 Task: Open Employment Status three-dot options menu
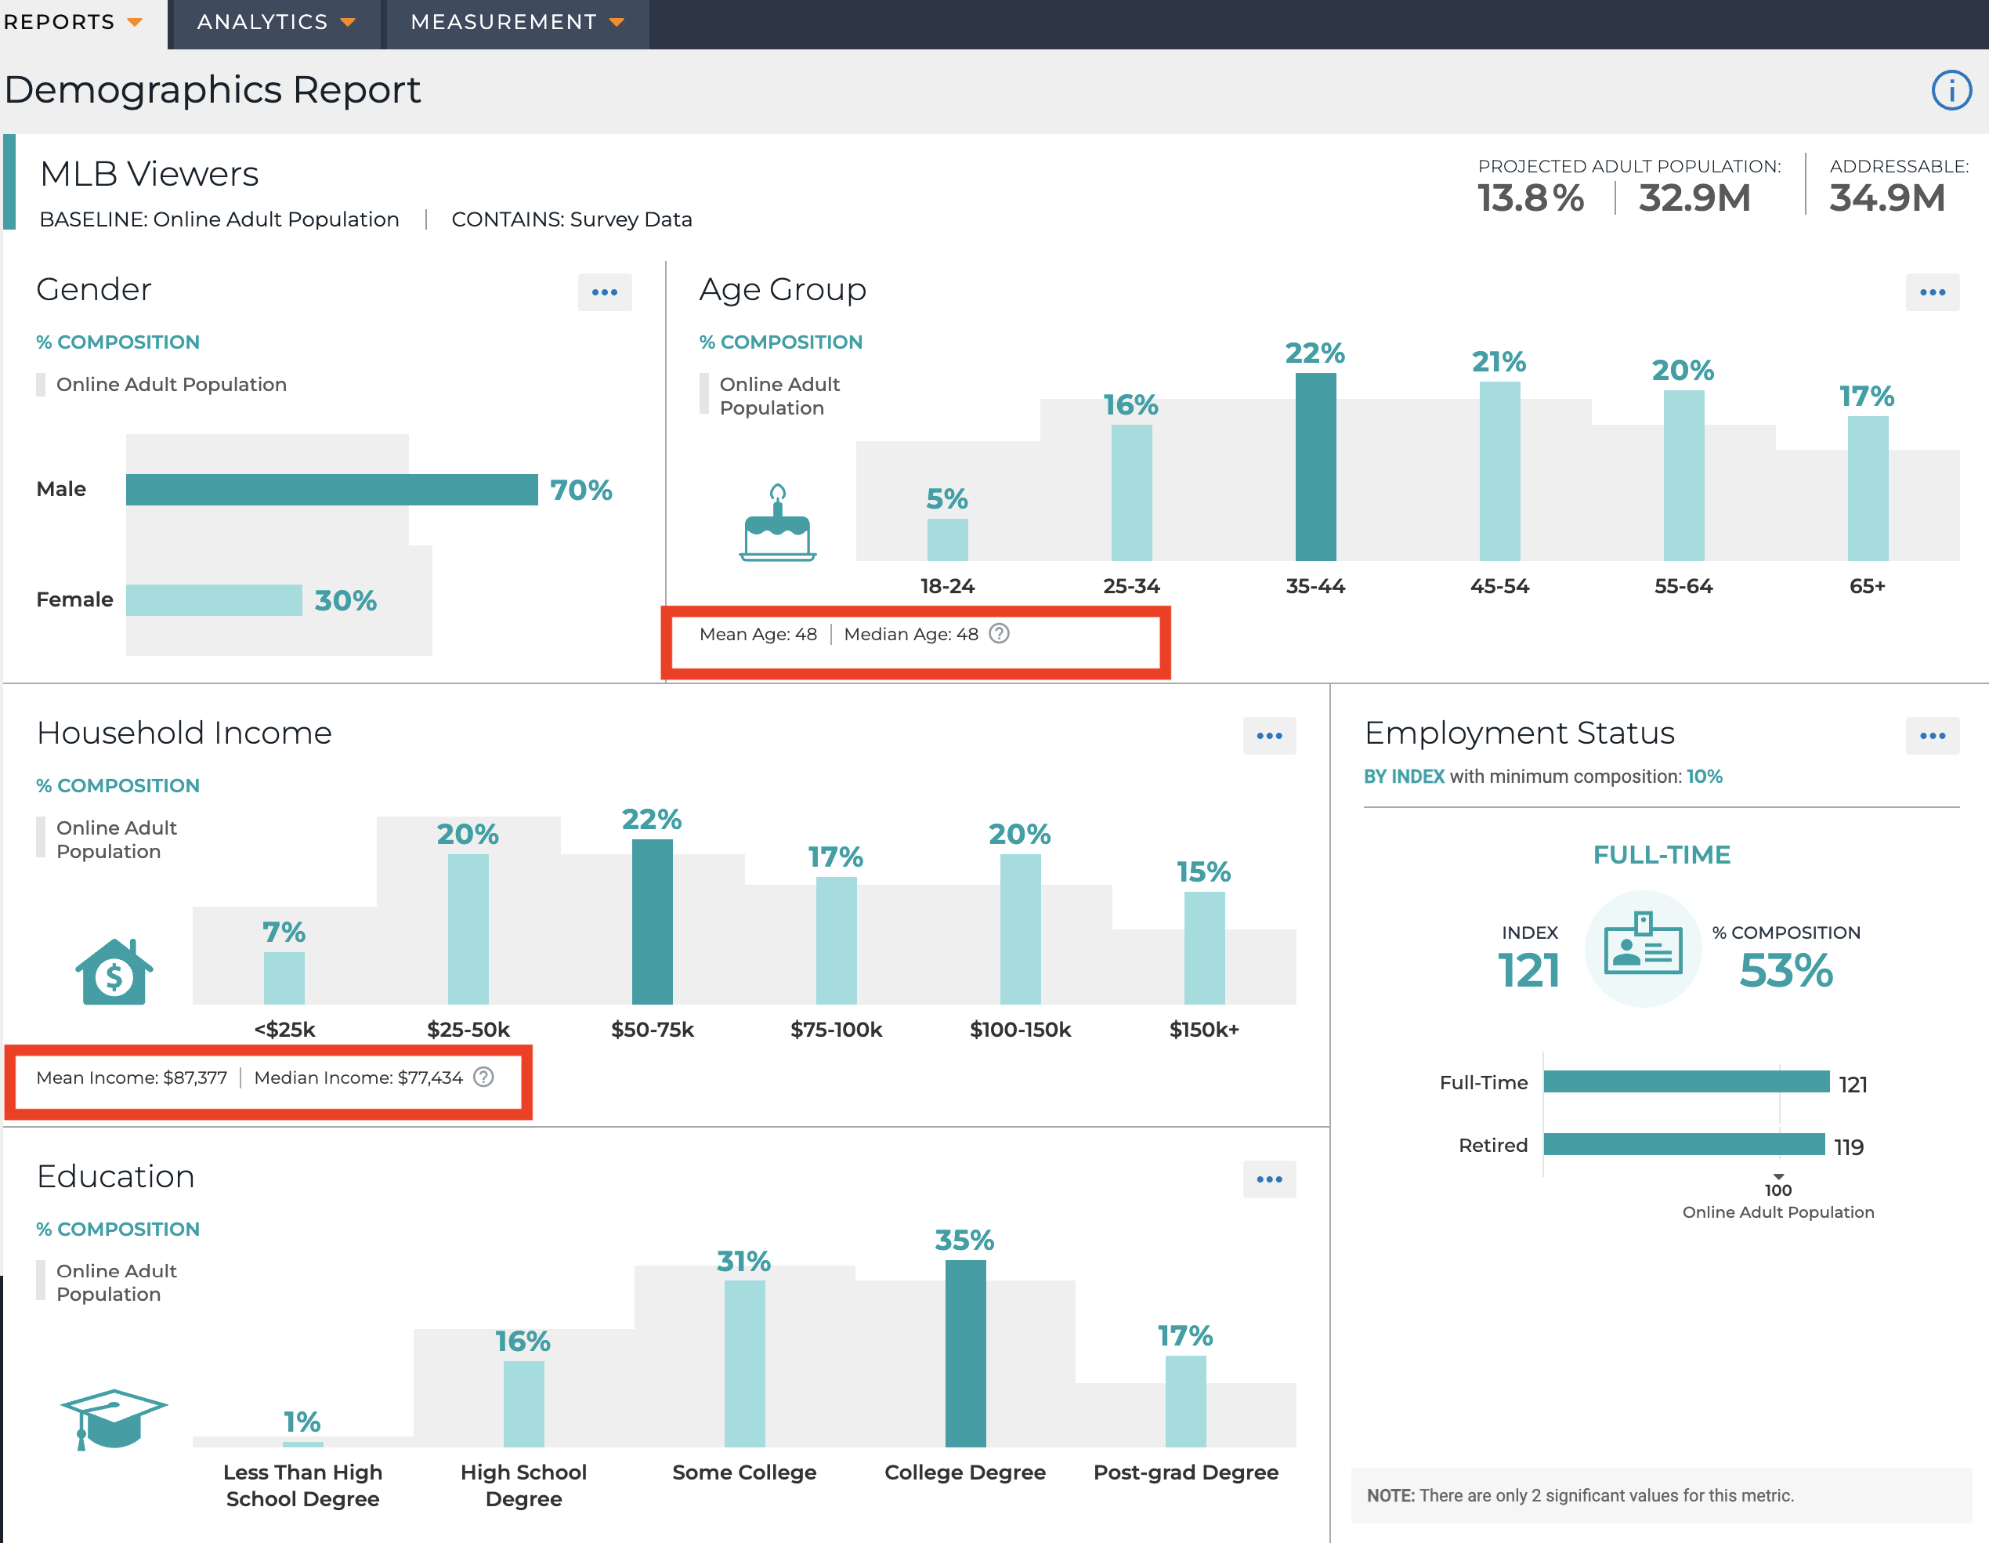coord(1932,736)
